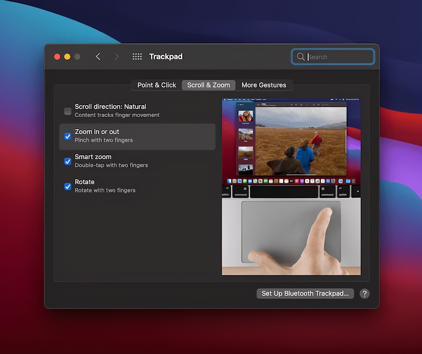The height and width of the screenshot is (354, 422).
Task: Focus the Search field
Action: click(x=333, y=57)
